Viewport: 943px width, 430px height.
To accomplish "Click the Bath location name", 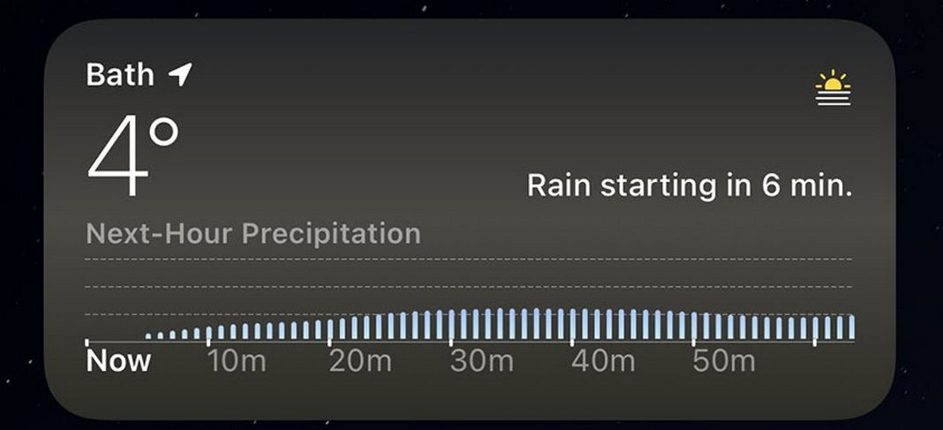I will 120,75.
